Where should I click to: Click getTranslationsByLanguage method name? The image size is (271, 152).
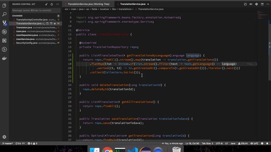(148, 55)
